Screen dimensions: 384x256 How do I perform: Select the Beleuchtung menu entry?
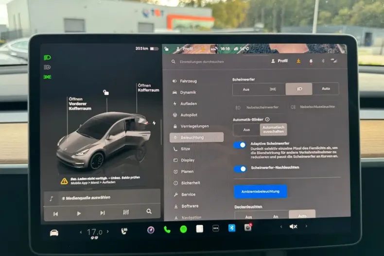pos(196,137)
